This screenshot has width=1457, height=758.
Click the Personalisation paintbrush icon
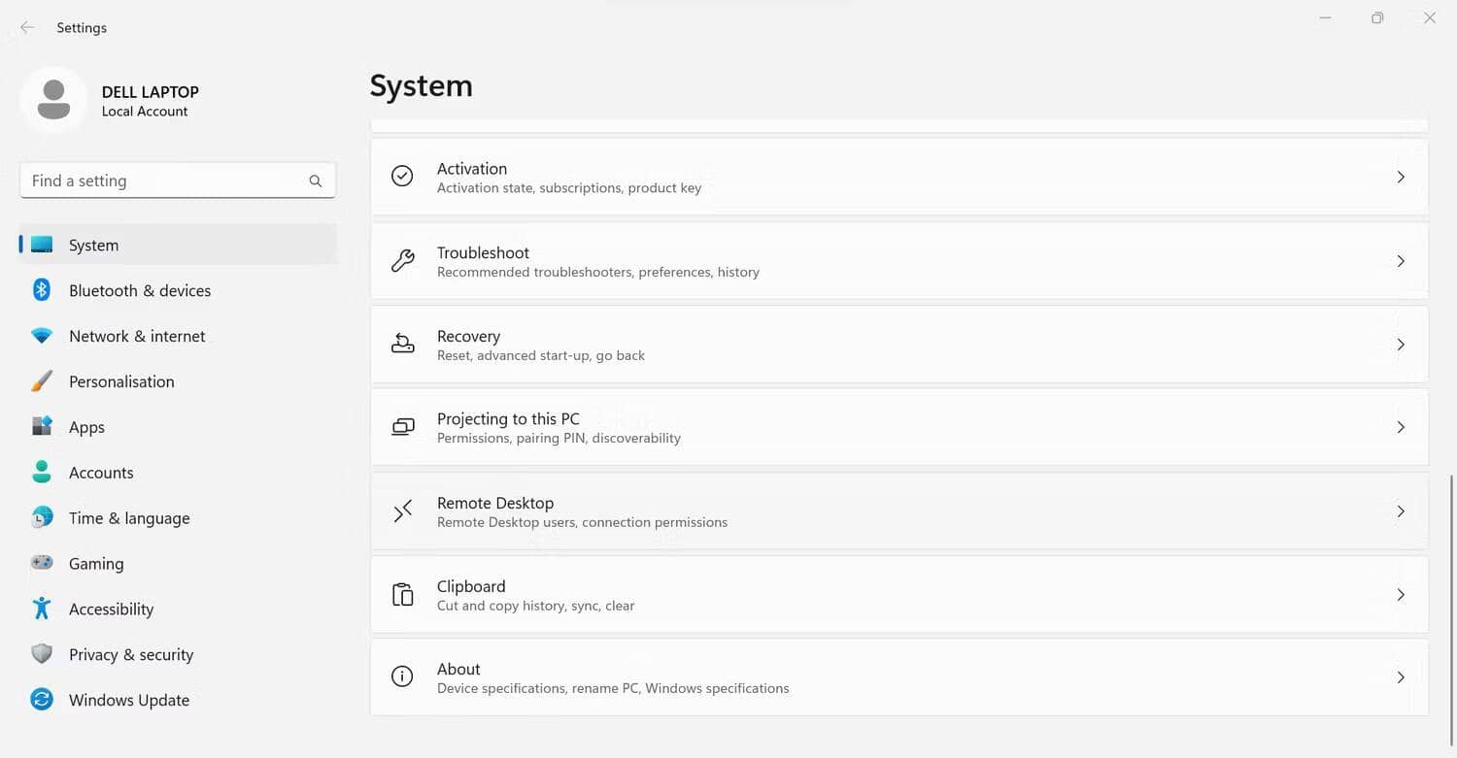click(x=42, y=381)
